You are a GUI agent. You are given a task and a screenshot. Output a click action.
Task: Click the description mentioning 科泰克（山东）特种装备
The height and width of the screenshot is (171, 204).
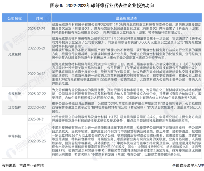[x=126, y=28]
